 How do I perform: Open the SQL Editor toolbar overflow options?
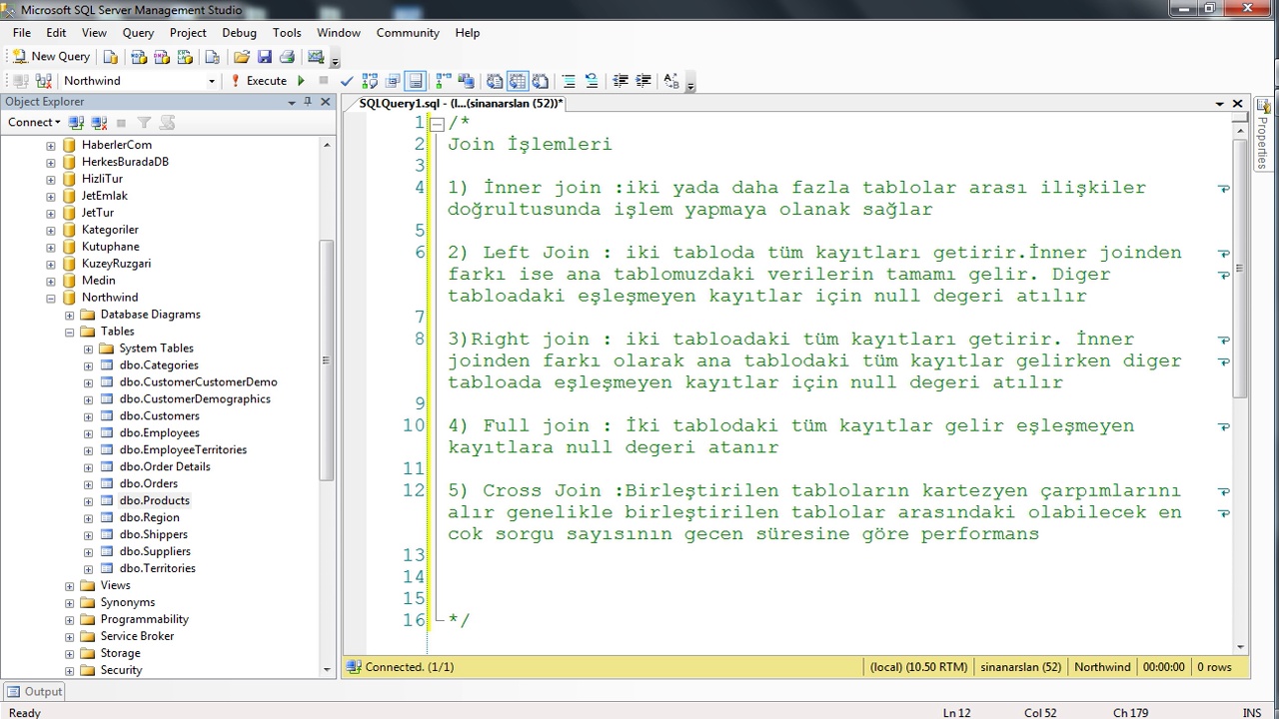coord(690,84)
